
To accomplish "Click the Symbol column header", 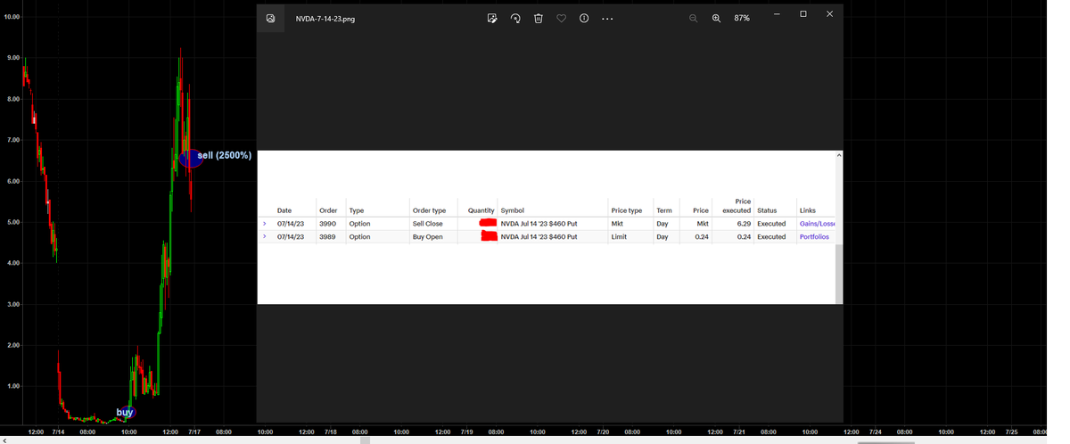I will [513, 210].
